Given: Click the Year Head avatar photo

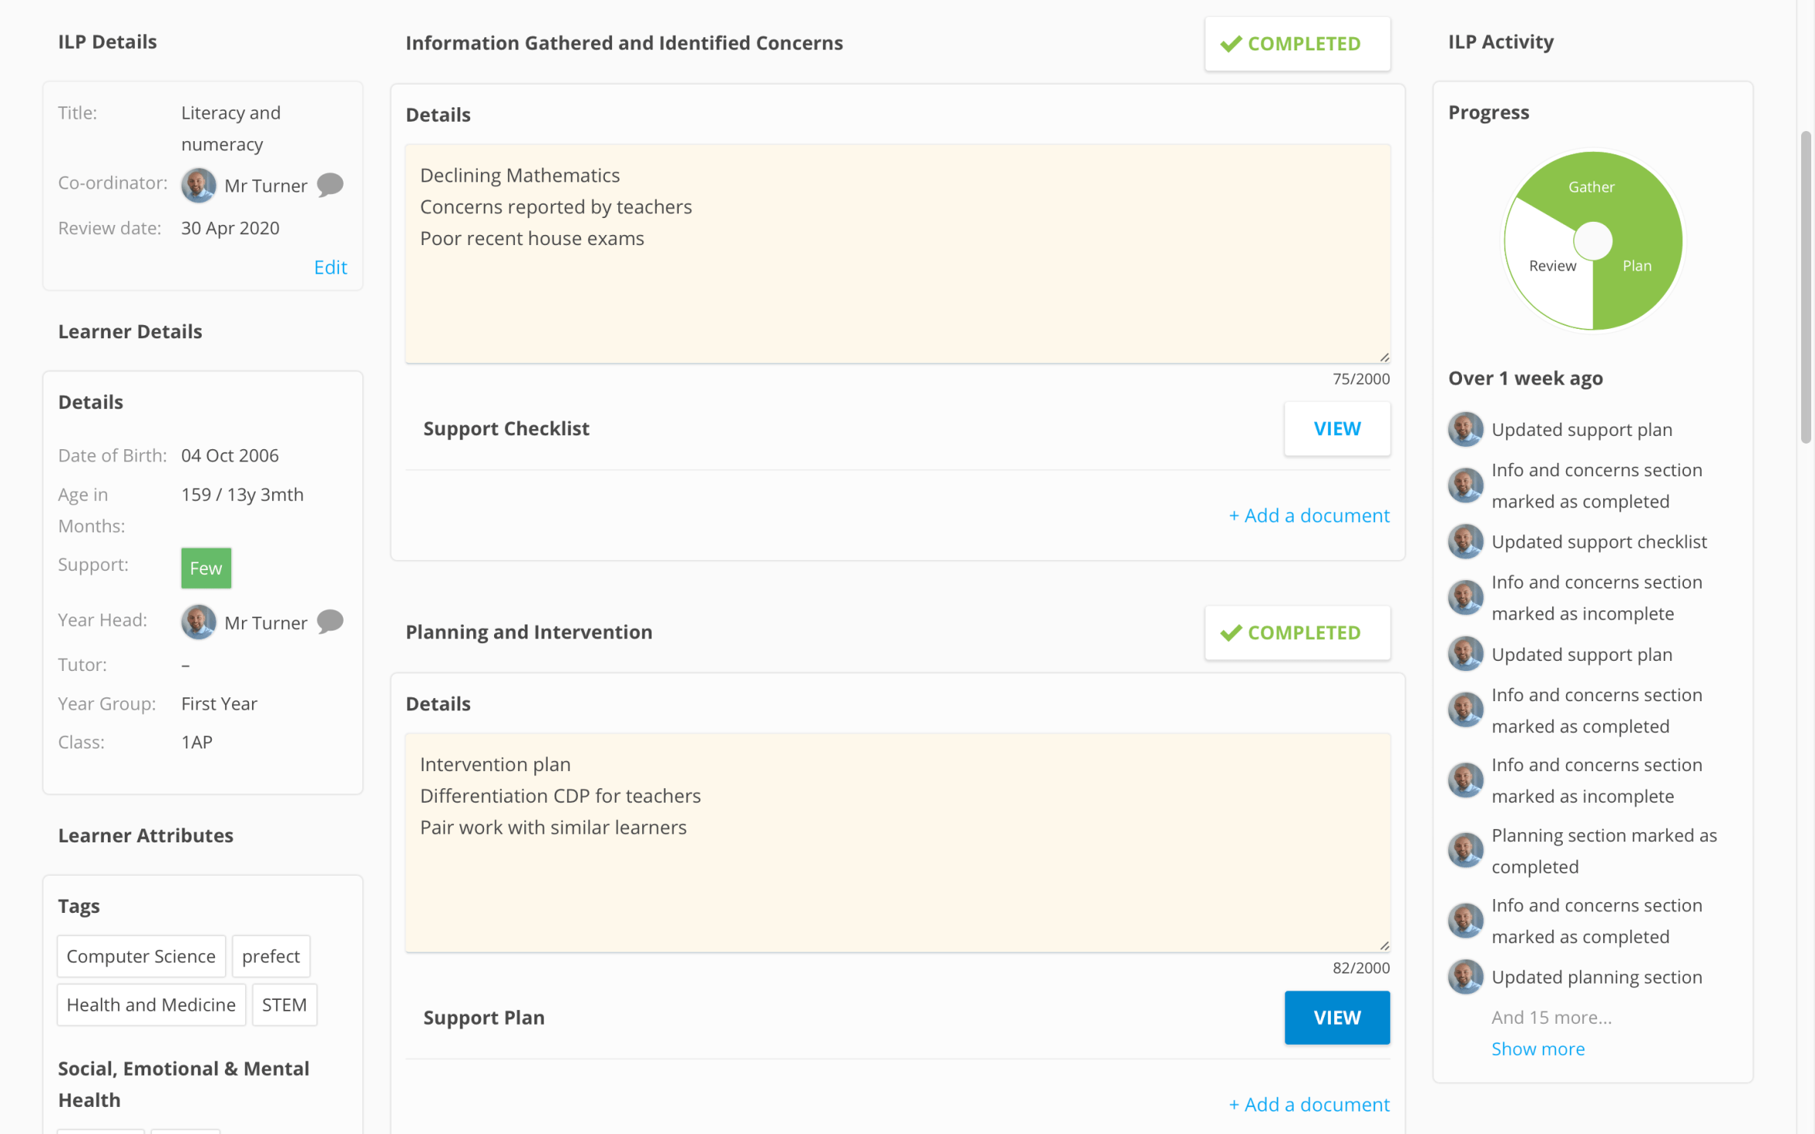Looking at the screenshot, I should [199, 622].
